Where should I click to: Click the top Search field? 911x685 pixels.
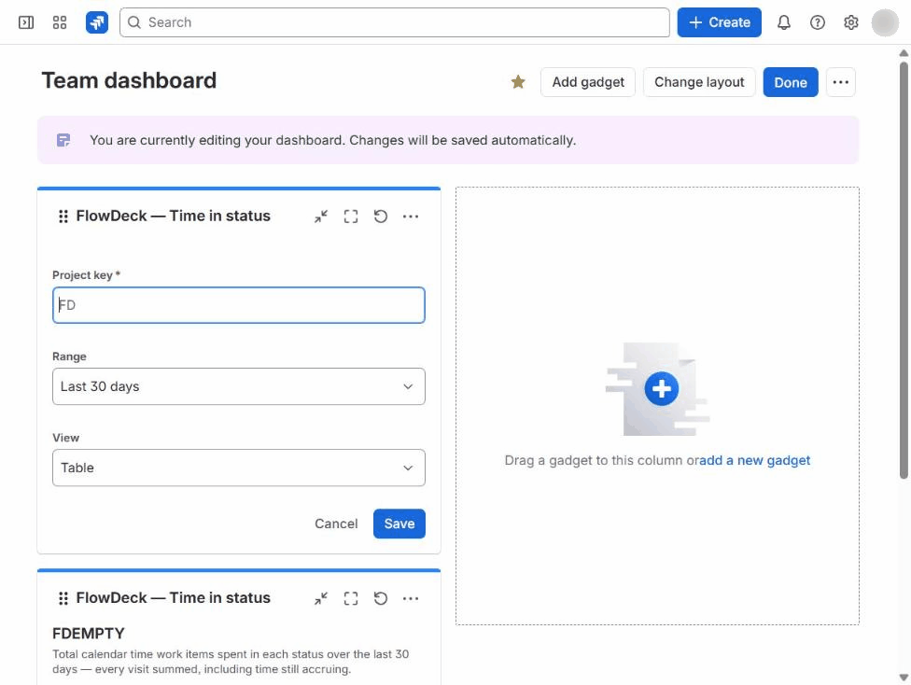(x=395, y=22)
